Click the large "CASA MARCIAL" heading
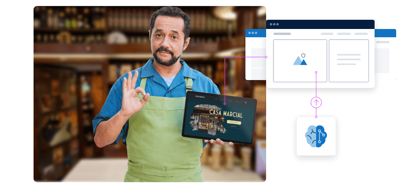The width and height of the screenshot is (404, 184). 226,114
